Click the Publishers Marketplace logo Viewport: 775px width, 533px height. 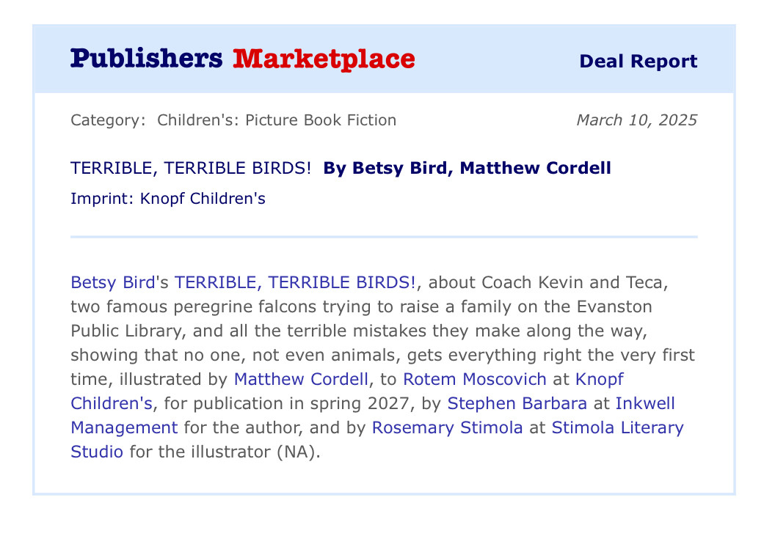(x=242, y=59)
